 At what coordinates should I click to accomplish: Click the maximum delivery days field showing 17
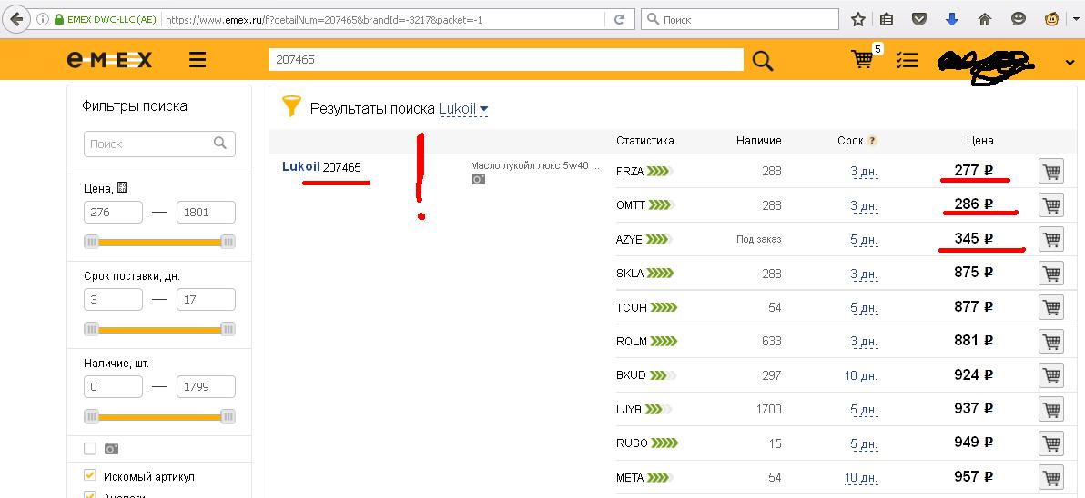[x=207, y=300]
